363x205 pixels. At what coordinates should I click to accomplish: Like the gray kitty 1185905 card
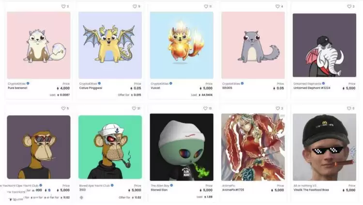277,6
